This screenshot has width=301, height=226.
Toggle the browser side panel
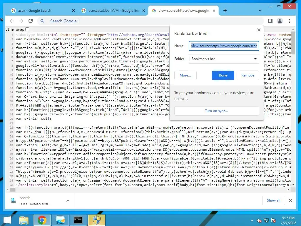(x=270, y=21)
